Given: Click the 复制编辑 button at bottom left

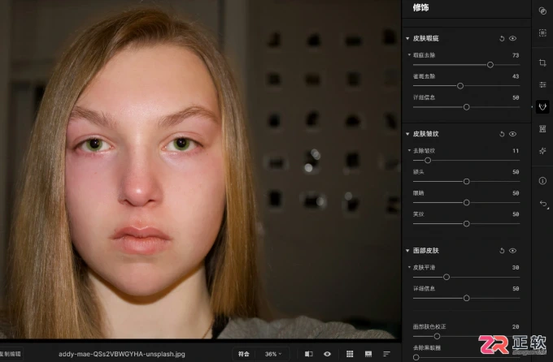Looking at the screenshot, I should coord(11,354).
